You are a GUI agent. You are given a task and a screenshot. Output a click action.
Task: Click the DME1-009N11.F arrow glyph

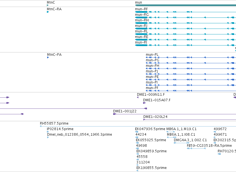[138, 97]
